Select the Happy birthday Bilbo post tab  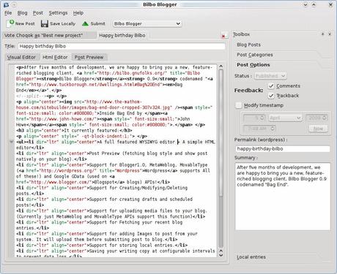click(122, 35)
